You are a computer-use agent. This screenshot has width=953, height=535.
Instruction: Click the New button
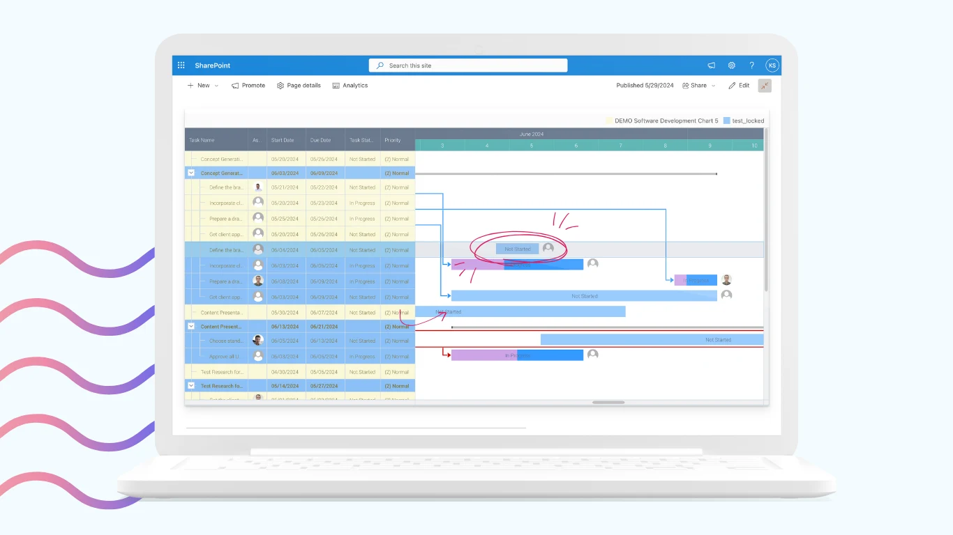[199, 86]
